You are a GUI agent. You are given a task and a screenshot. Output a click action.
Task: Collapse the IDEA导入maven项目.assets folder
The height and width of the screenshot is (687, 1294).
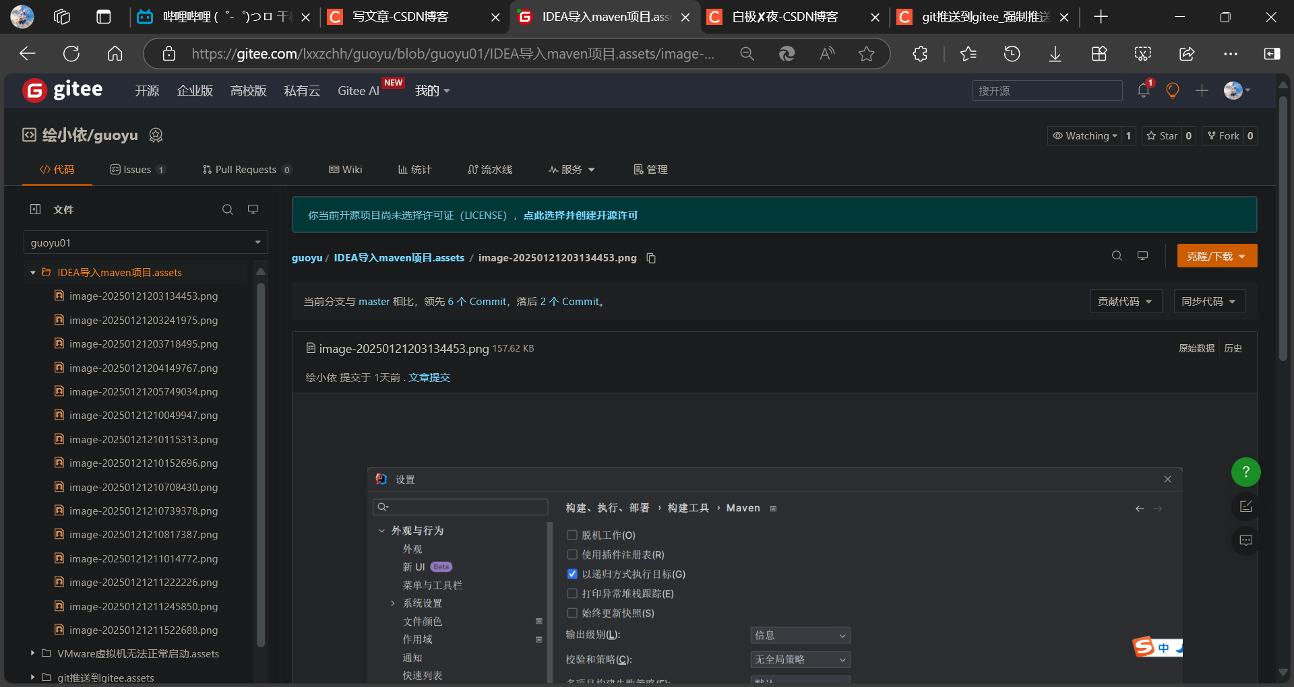(33, 272)
